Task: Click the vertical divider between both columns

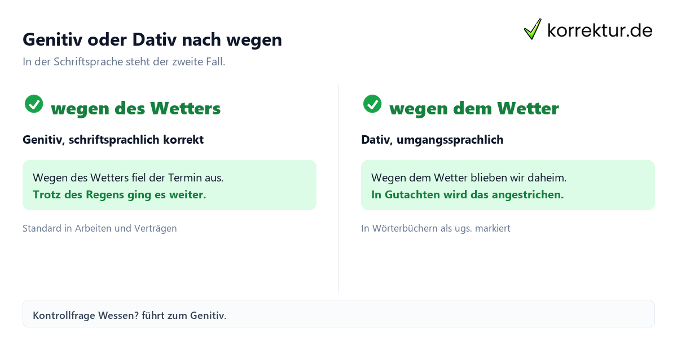Action: (x=338, y=189)
